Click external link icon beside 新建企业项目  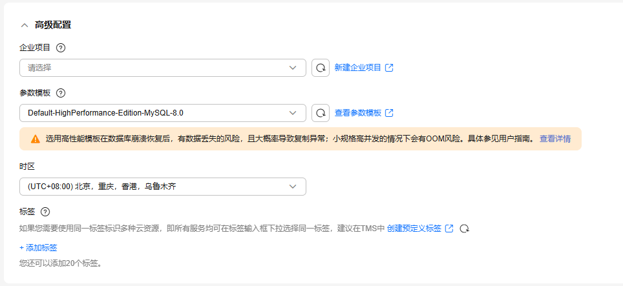[x=389, y=68]
